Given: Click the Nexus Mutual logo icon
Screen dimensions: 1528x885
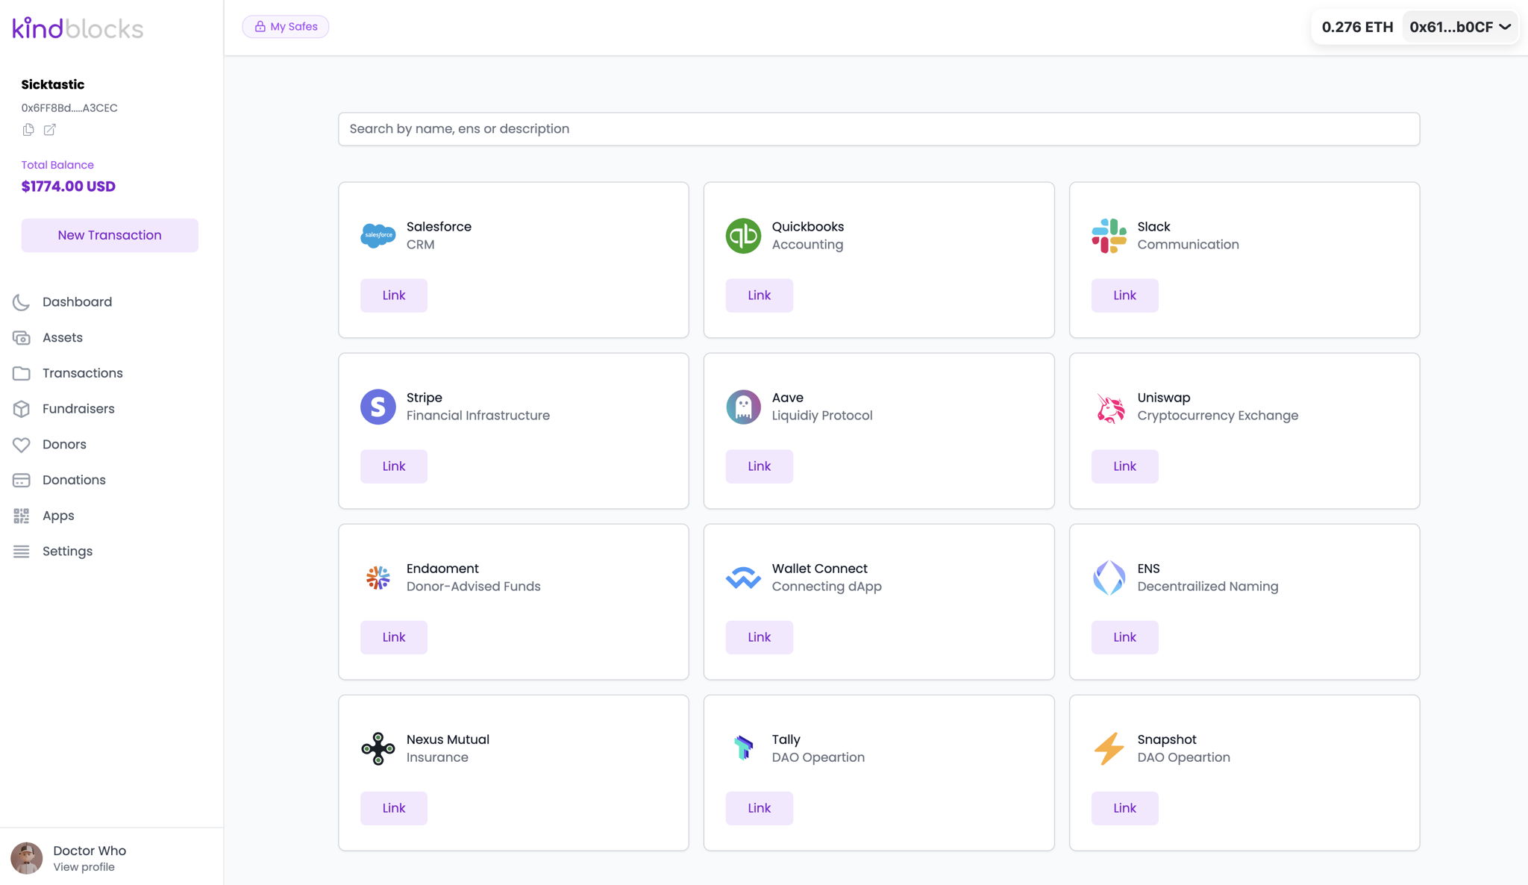Looking at the screenshot, I should click(378, 748).
